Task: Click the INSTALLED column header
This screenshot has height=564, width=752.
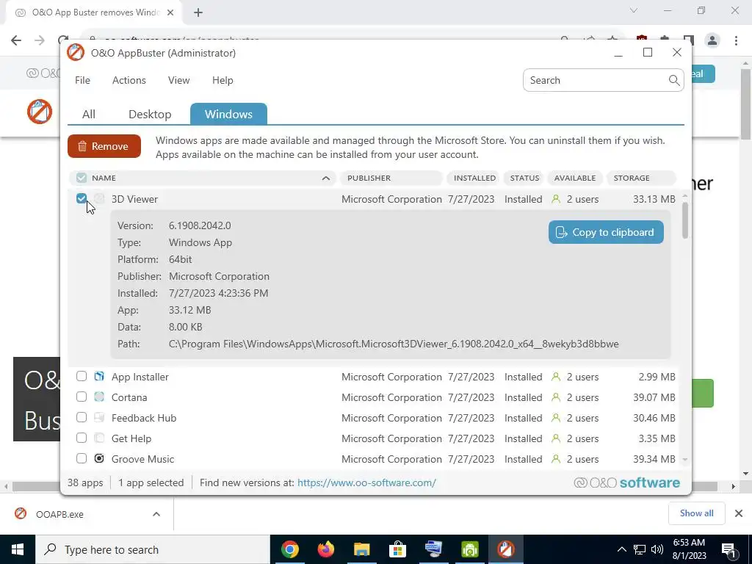Action: coord(474,178)
